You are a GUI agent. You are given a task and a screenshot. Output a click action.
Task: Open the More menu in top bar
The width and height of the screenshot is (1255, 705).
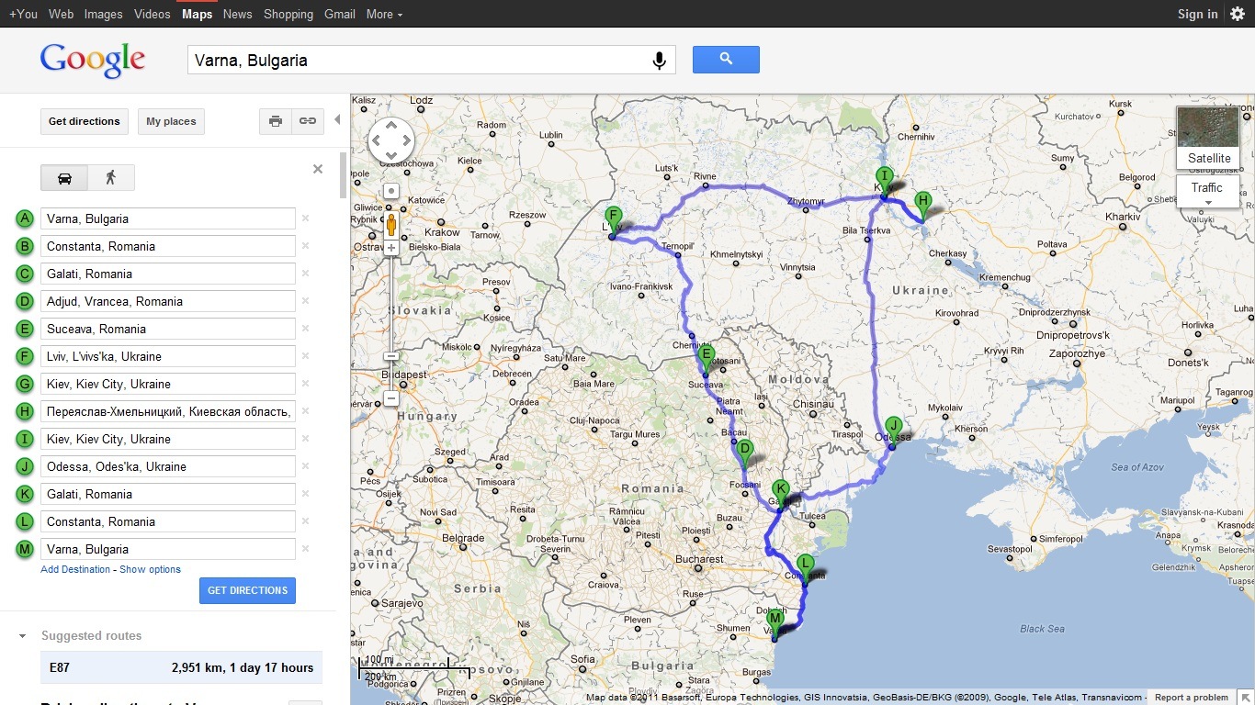pos(384,14)
